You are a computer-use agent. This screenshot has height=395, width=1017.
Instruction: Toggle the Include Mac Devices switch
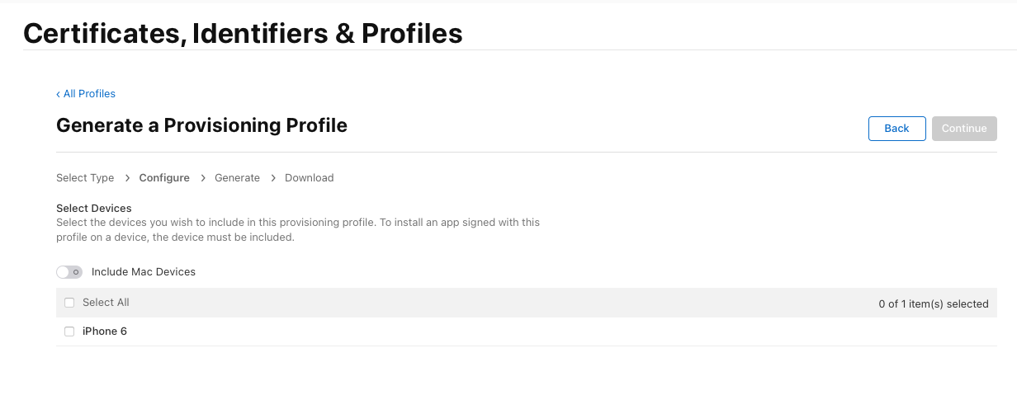(x=69, y=272)
